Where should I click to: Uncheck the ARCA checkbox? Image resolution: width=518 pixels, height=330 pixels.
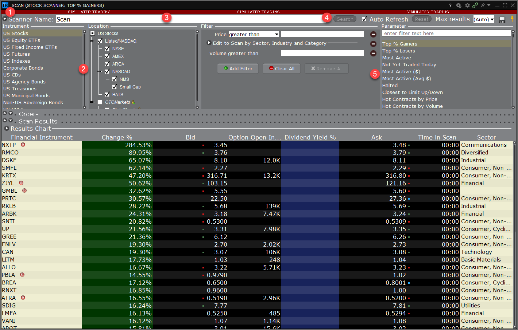[x=107, y=64]
